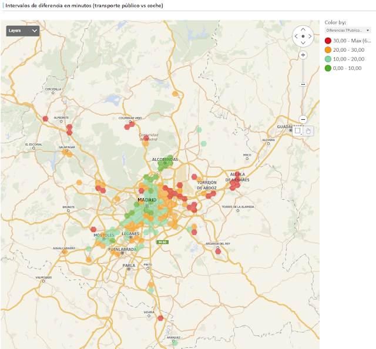Pan the map left with the navigation arrow
Image resolution: width=376 pixels, height=349 pixels.
(x=296, y=36)
